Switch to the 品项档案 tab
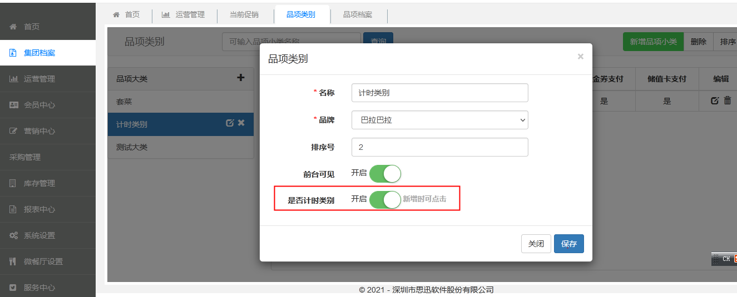This screenshot has height=297, width=737. pyautogui.click(x=358, y=15)
